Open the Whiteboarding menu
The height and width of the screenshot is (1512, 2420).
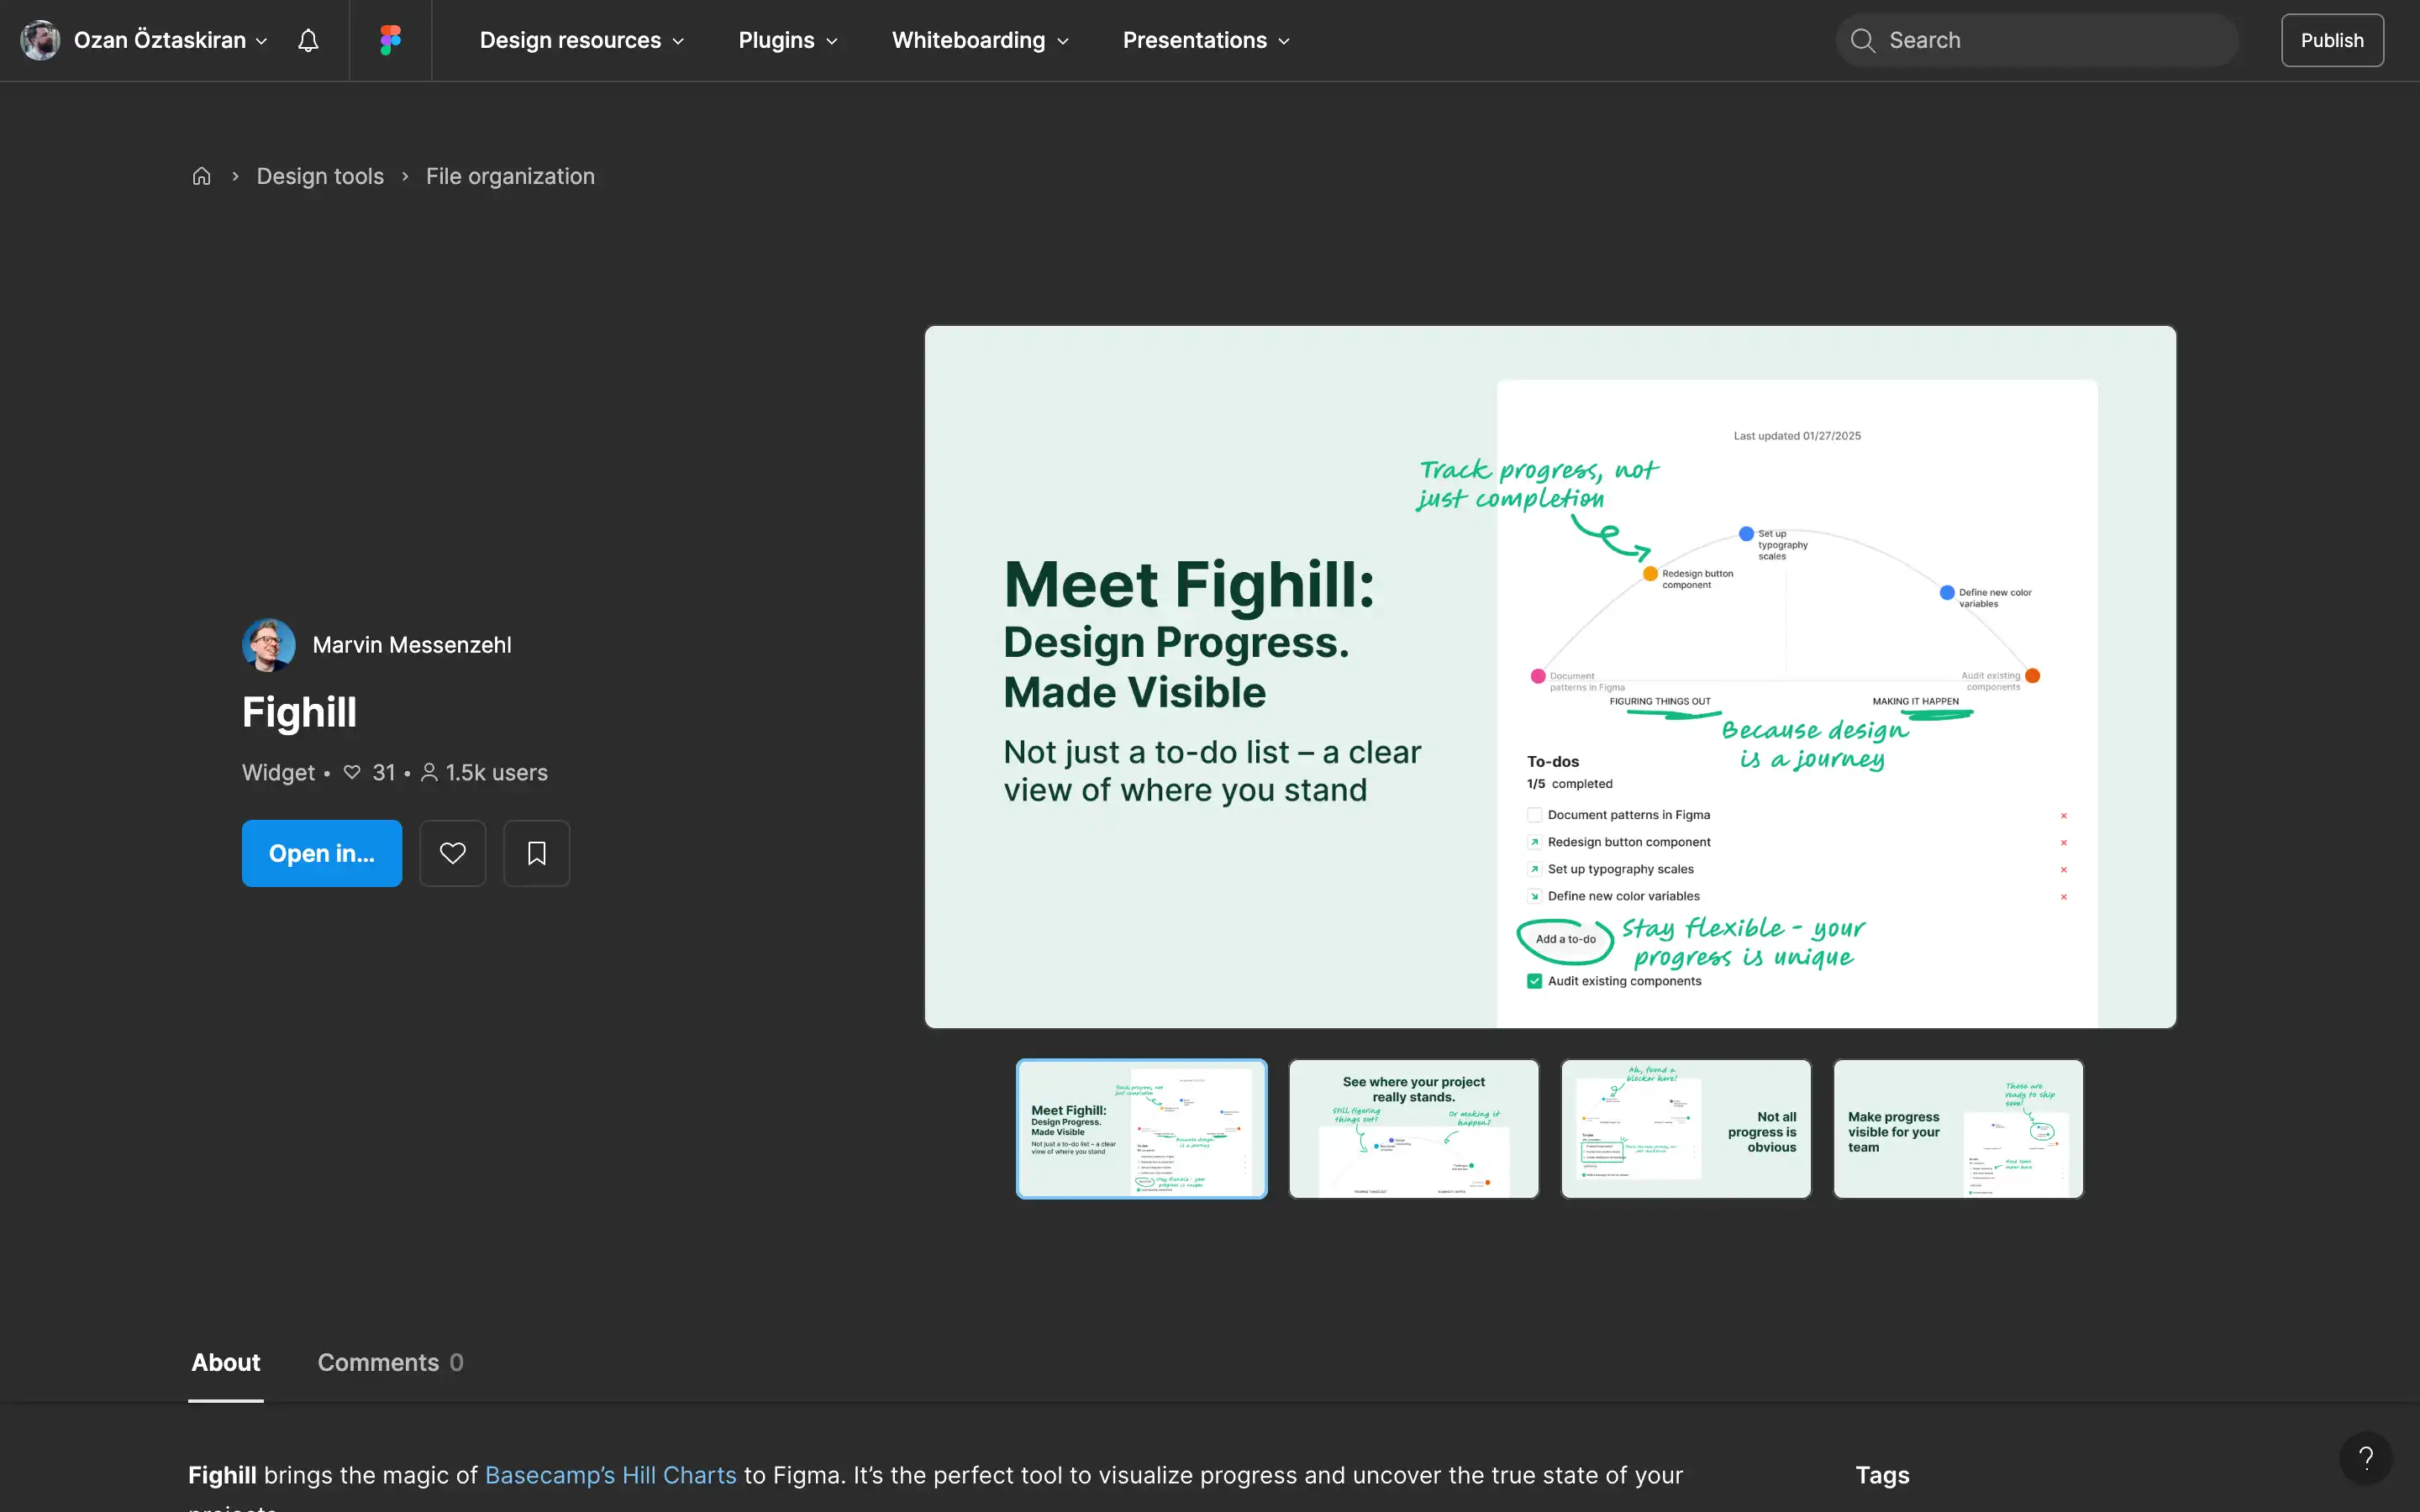pyautogui.click(x=980, y=40)
